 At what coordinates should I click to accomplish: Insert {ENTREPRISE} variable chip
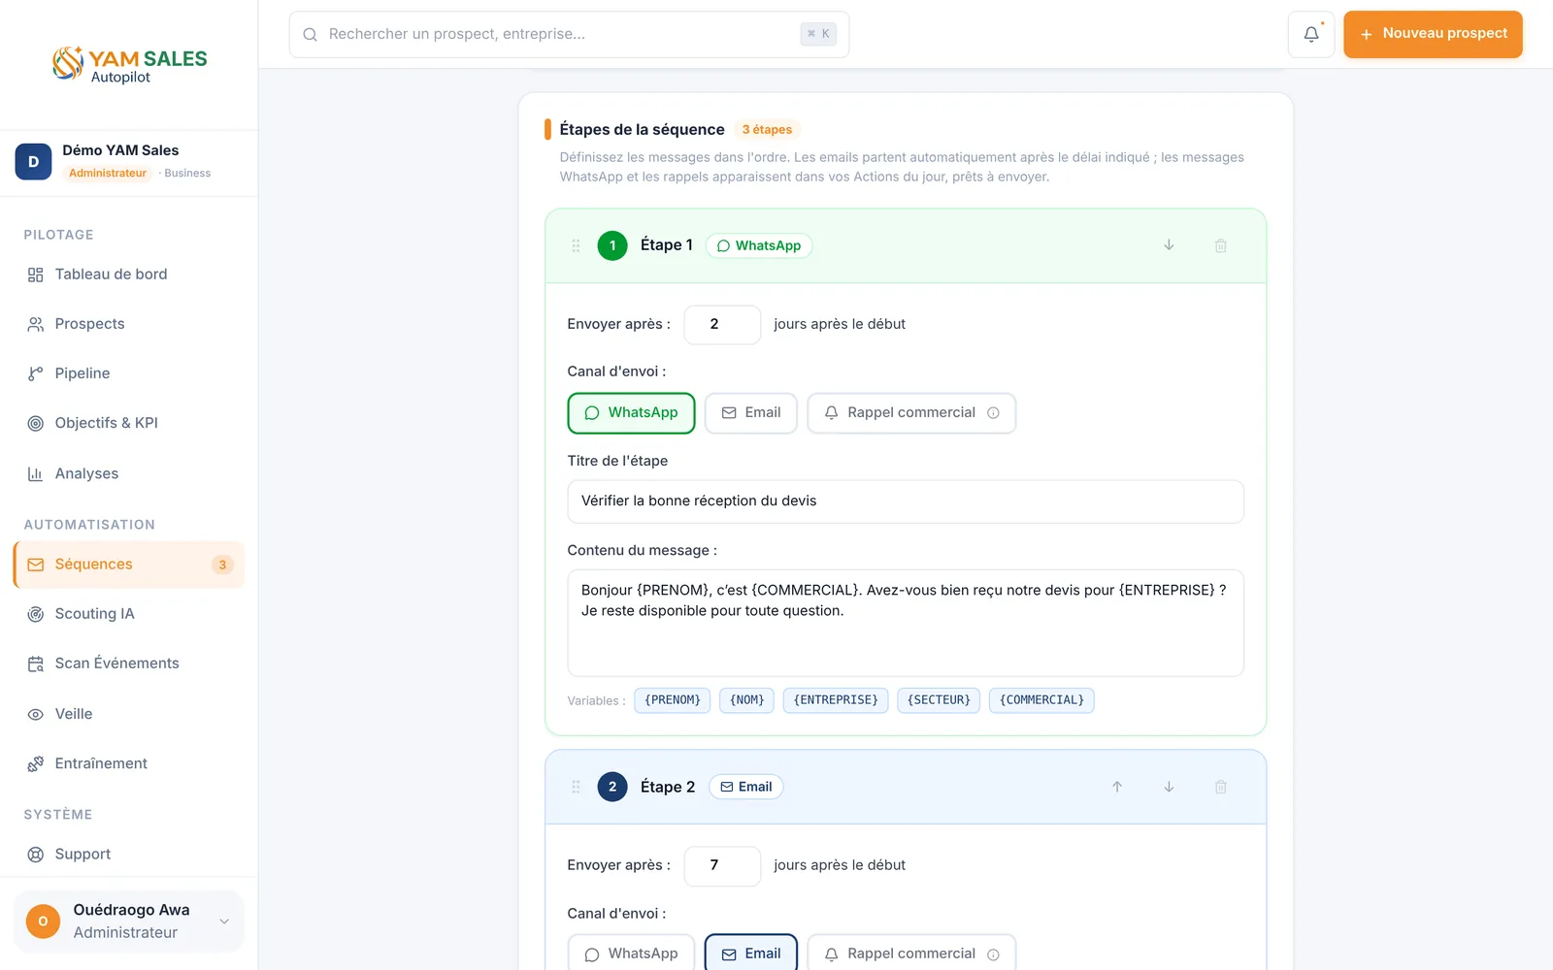[x=836, y=700]
